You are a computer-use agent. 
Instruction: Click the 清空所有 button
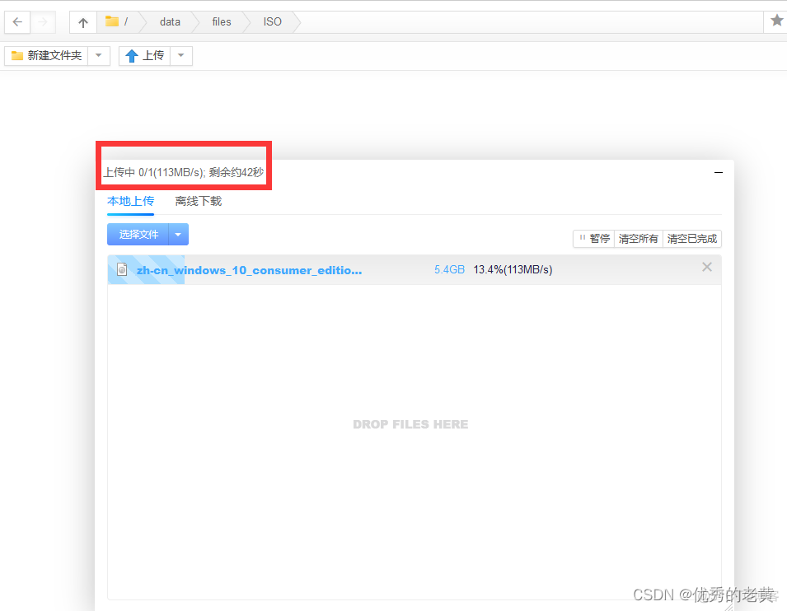[x=639, y=239]
